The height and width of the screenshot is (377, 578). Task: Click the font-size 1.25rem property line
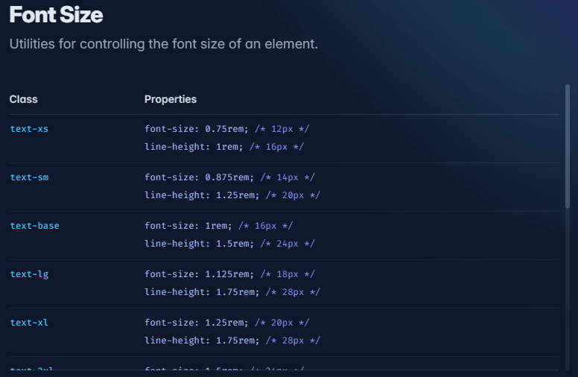tap(226, 323)
